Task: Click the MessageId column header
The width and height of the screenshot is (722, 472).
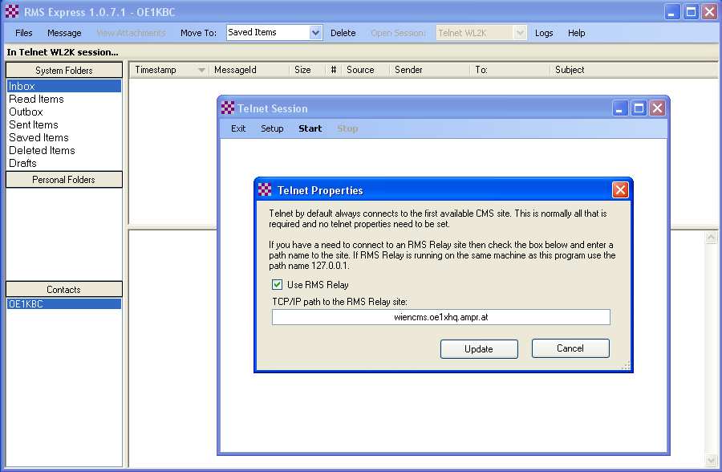Action: 249,70
